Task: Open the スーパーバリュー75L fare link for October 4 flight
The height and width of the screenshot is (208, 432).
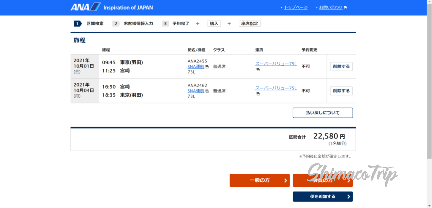Action: [276, 88]
